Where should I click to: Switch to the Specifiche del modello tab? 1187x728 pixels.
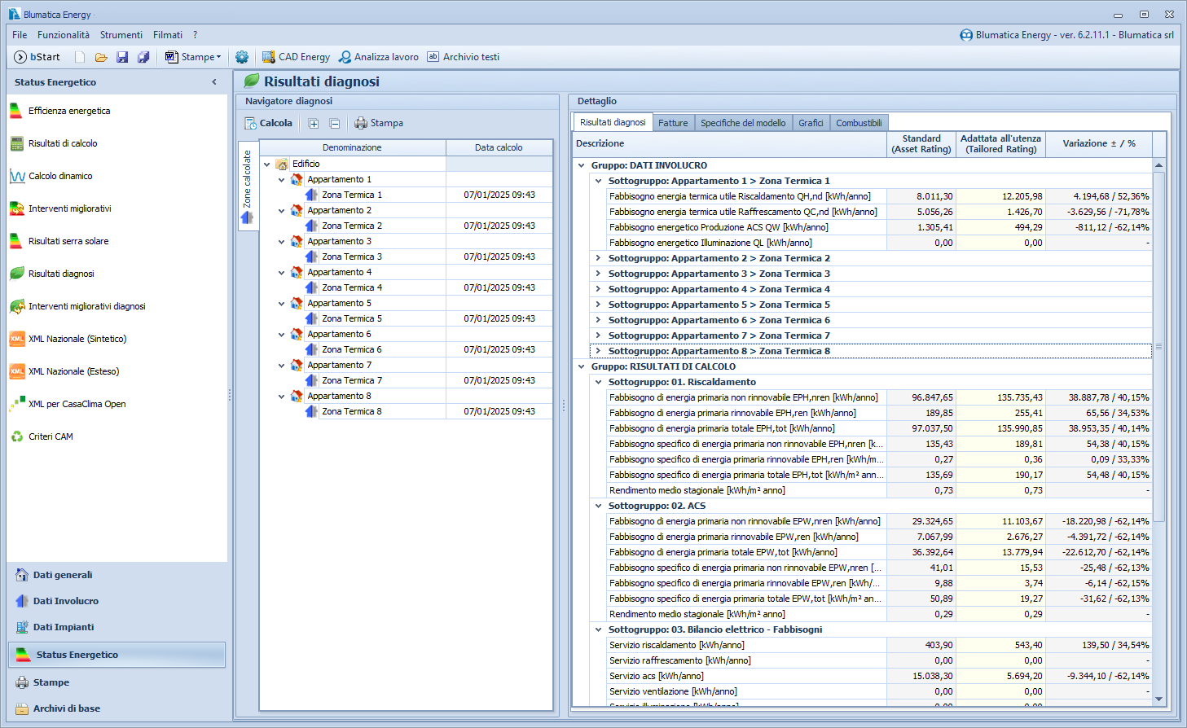pyautogui.click(x=743, y=123)
